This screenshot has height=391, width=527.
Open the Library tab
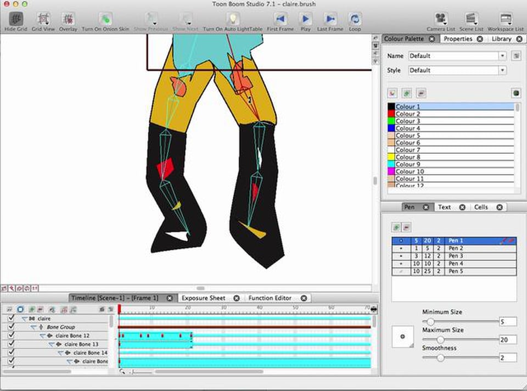point(501,39)
